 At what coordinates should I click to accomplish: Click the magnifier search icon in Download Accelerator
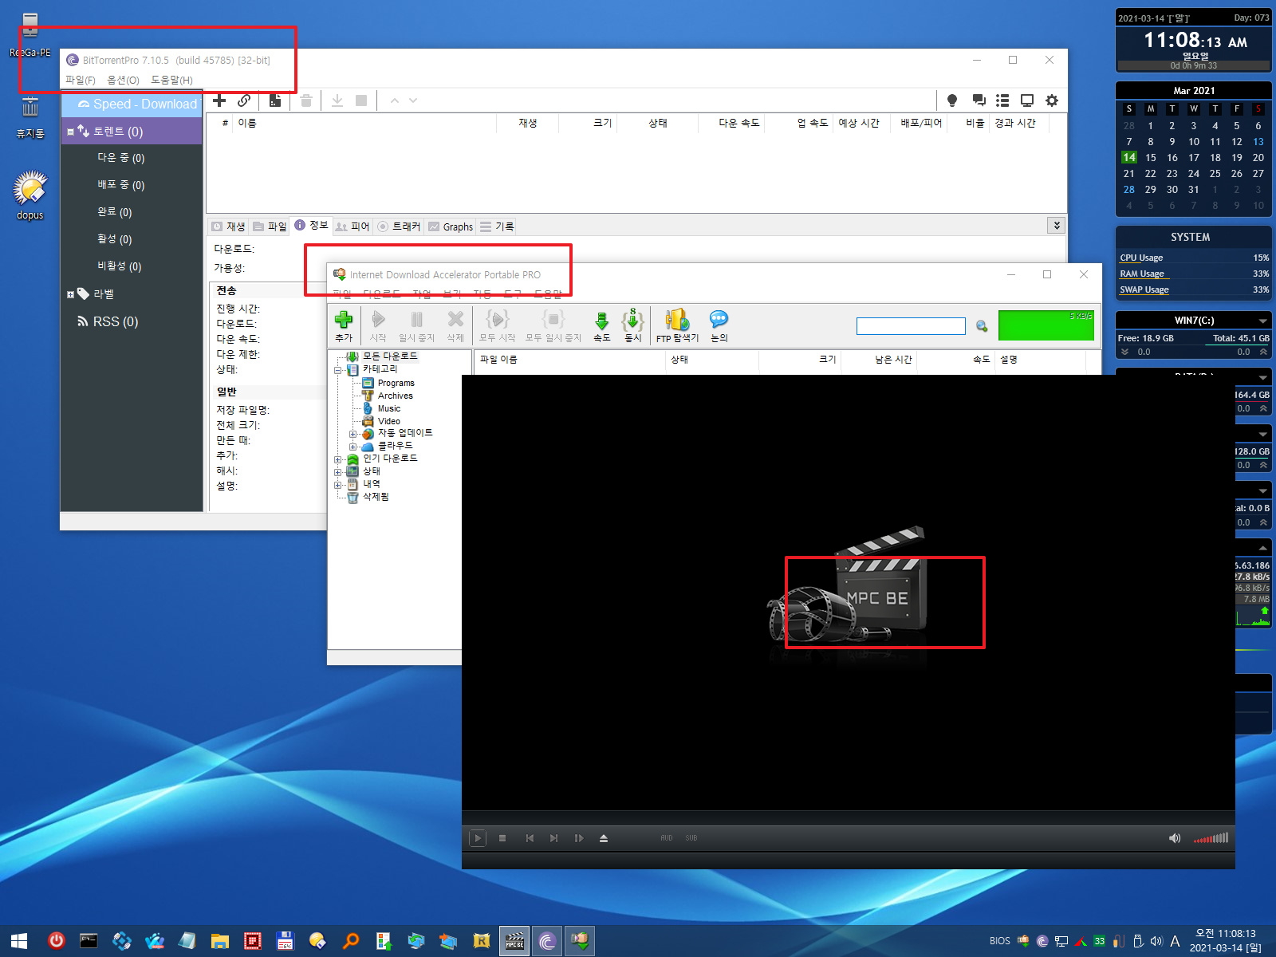(982, 326)
